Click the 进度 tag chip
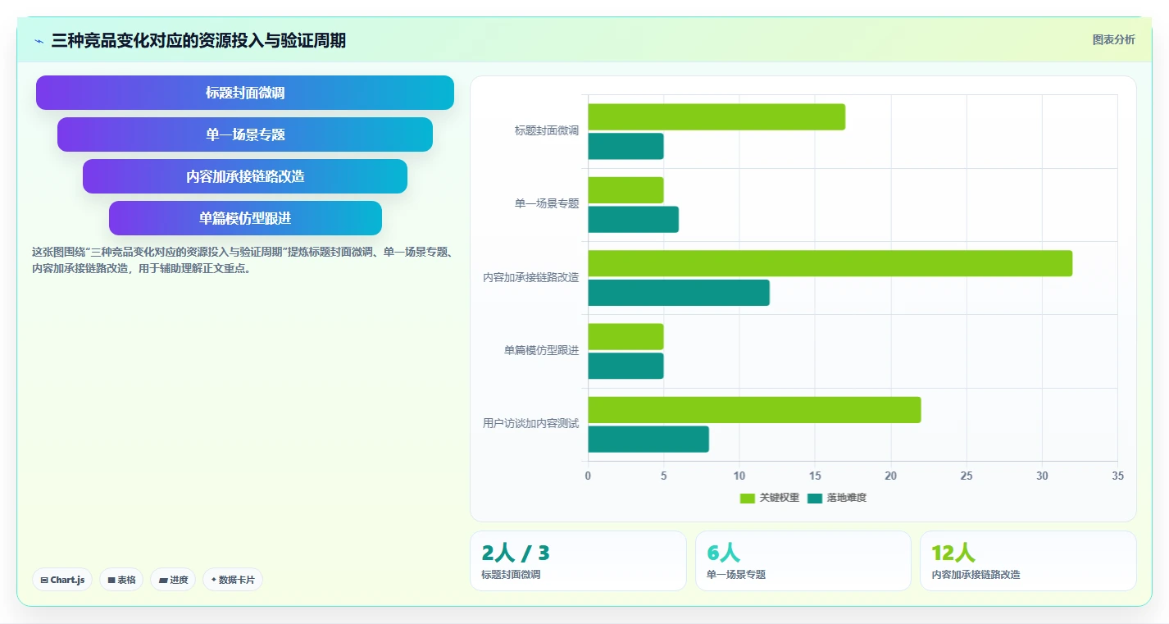 coord(173,580)
